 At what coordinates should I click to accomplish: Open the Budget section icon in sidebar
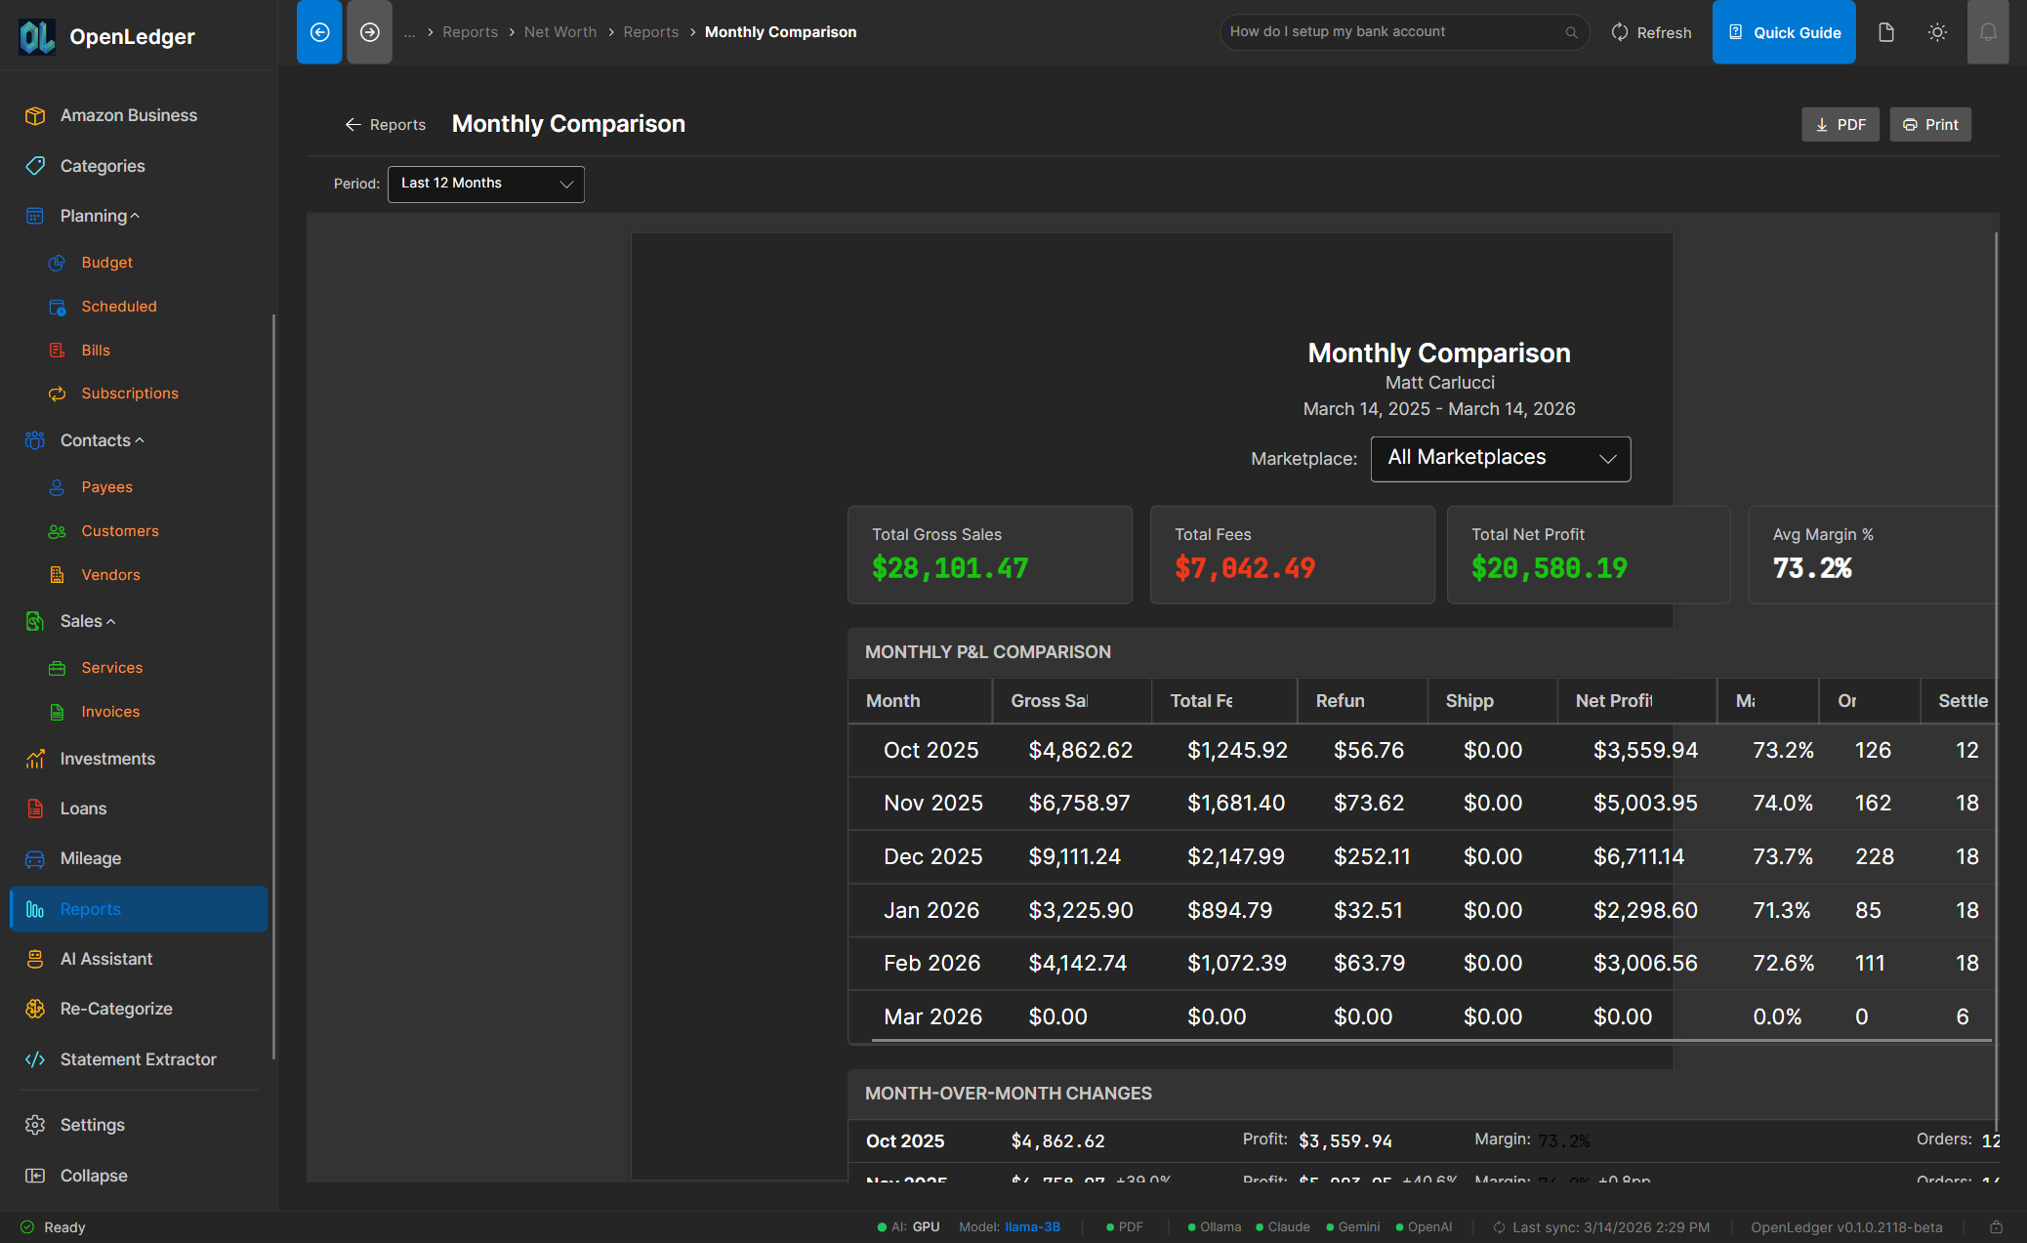coord(58,262)
